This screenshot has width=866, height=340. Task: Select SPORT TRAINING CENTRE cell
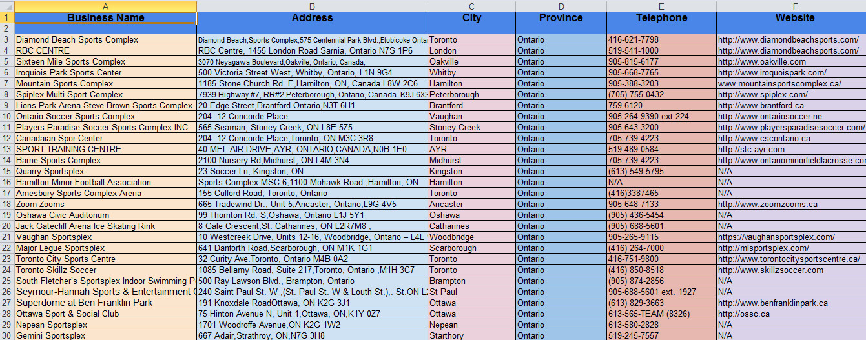coord(106,150)
